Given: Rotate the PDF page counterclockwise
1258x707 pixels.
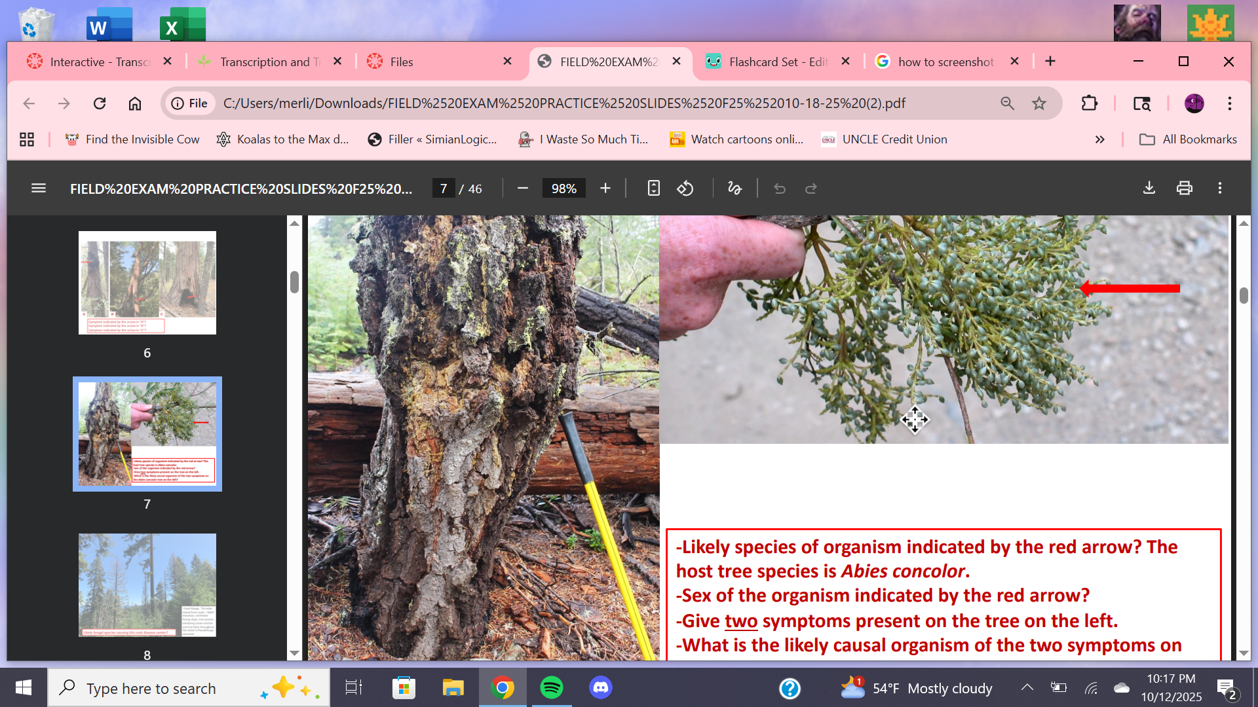Looking at the screenshot, I should point(685,189).
